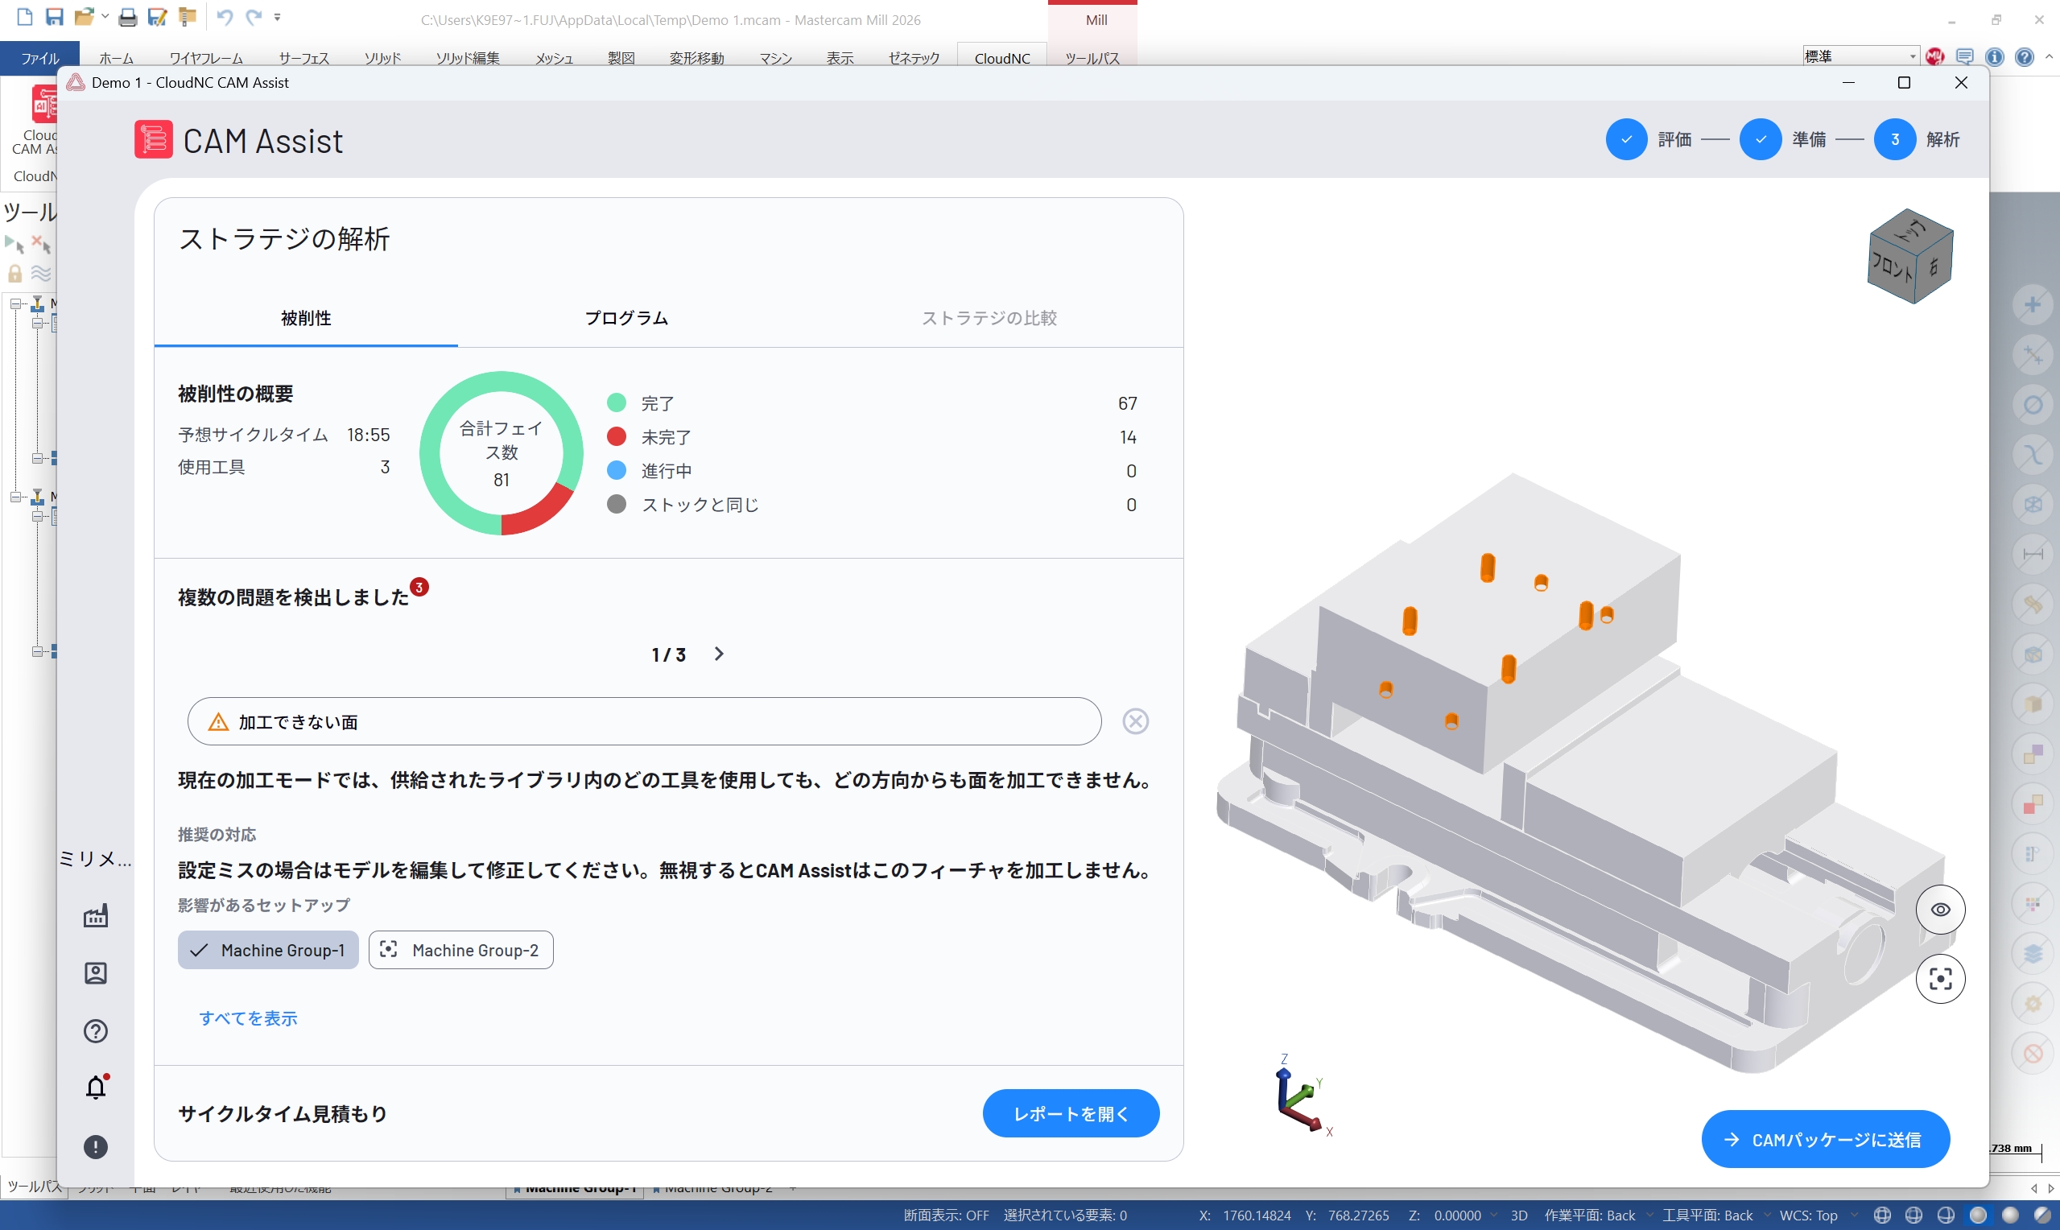Open the factory machine sidebar icon
The image size is (2060, 1230).
[96, 916]
